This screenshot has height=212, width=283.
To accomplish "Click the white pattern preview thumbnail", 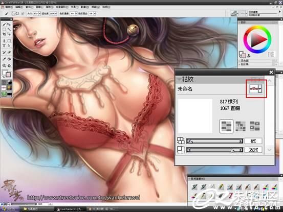I will click(x=195, y=116).
